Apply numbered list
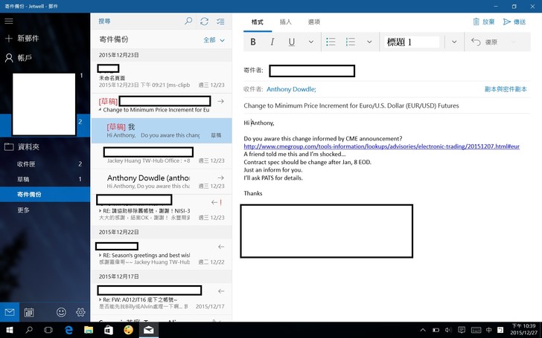The height and width of the screenshot is (338, 542). (x=351, y=42)
